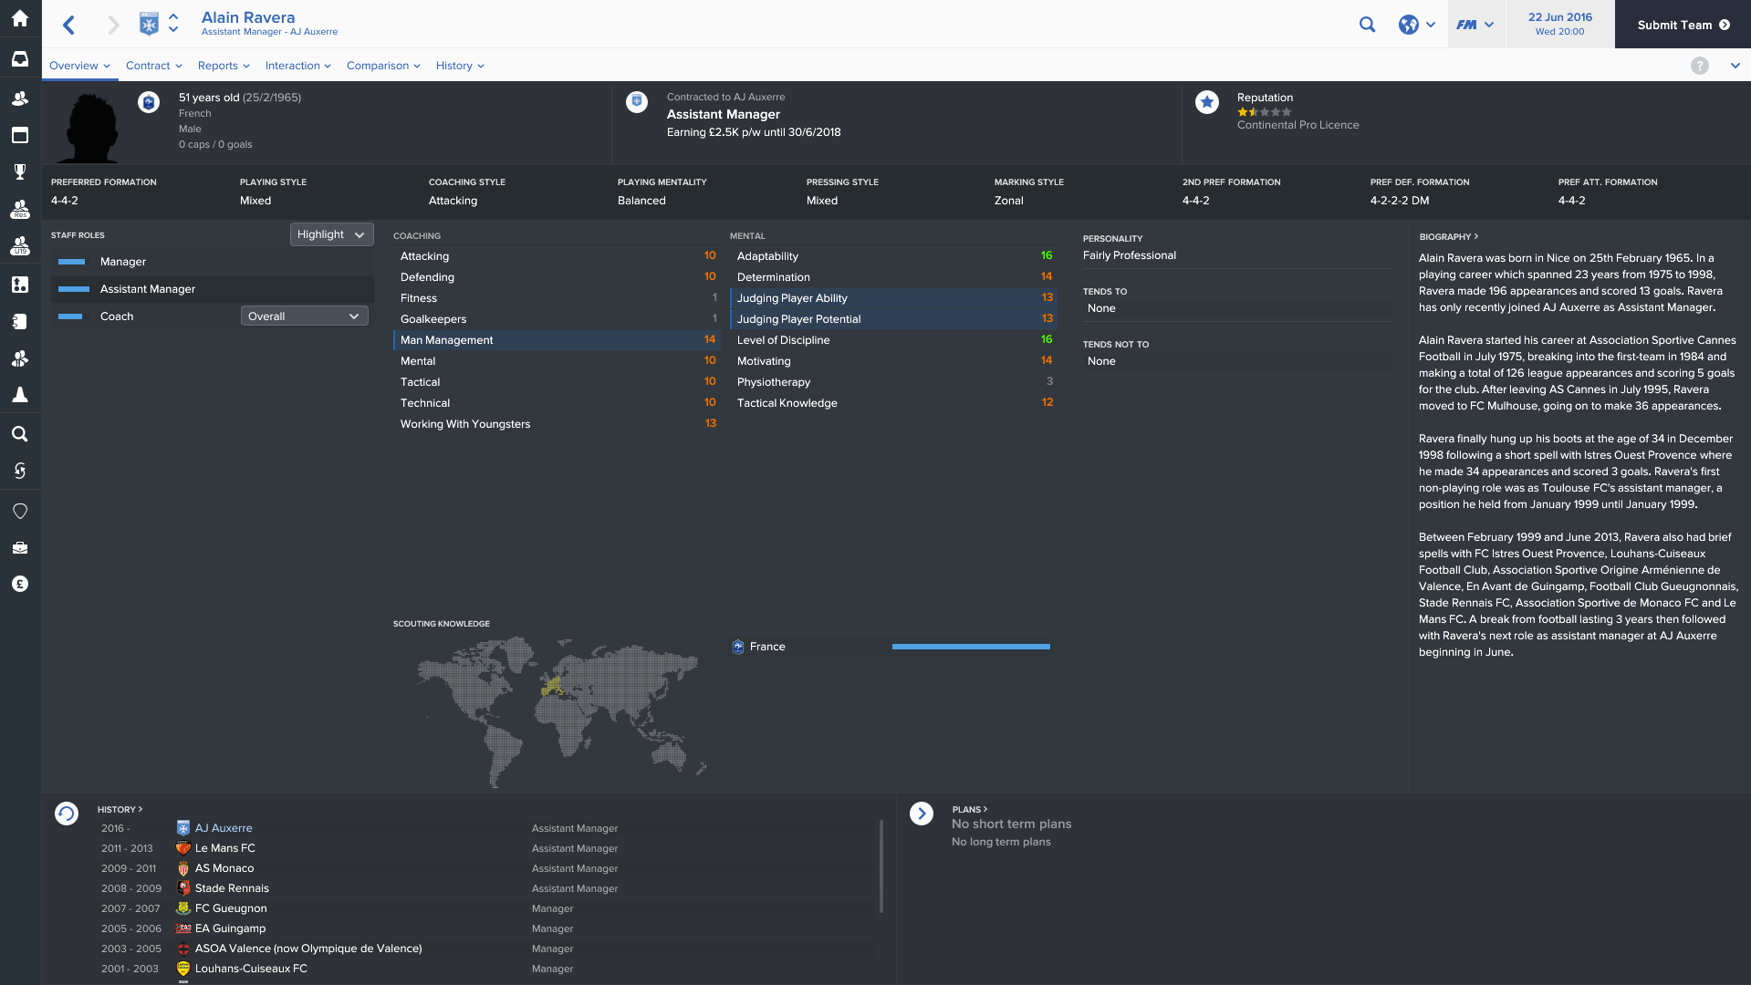Click the reputation star badge icon
Screen dimensions: 1751x985
(x=1207, y=102)
